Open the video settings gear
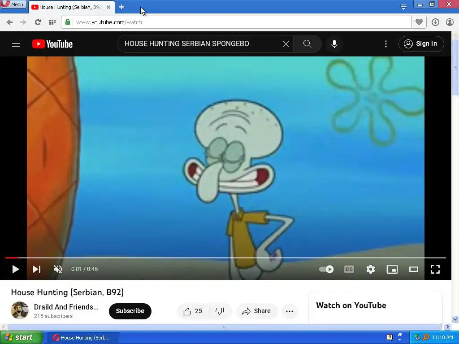Screen dimensions: 459x344 [x=371, y=269]
